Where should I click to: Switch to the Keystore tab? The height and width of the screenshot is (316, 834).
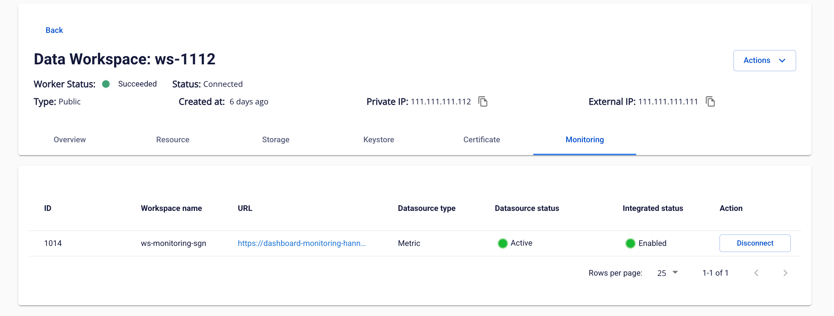point(379,140)
